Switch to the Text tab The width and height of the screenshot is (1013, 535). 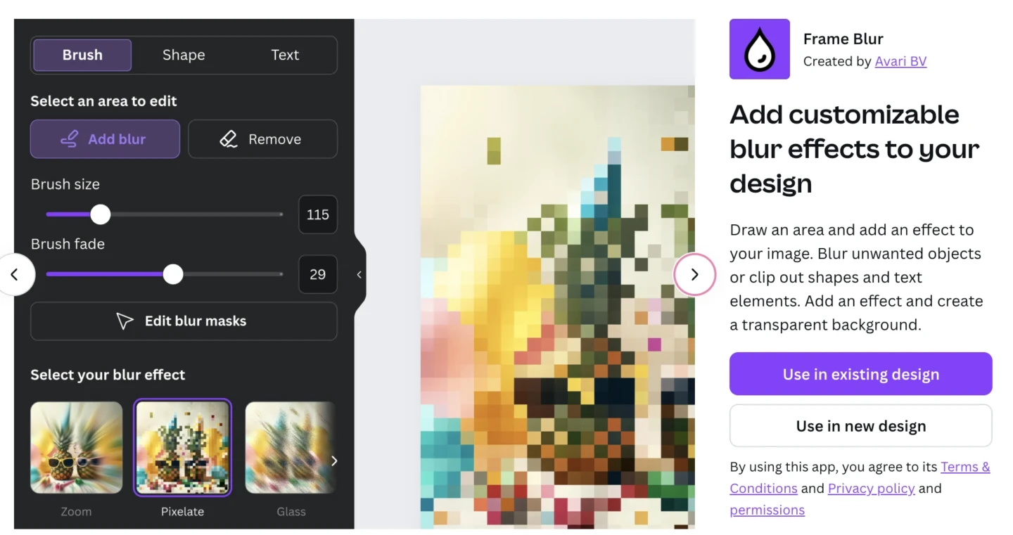[285, 55]
